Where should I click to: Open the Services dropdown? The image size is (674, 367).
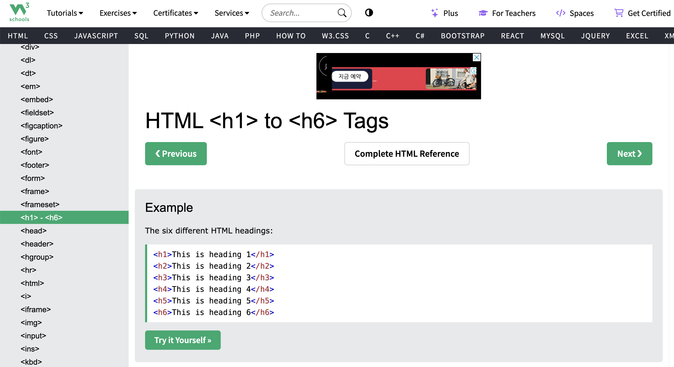click(232, 13)
